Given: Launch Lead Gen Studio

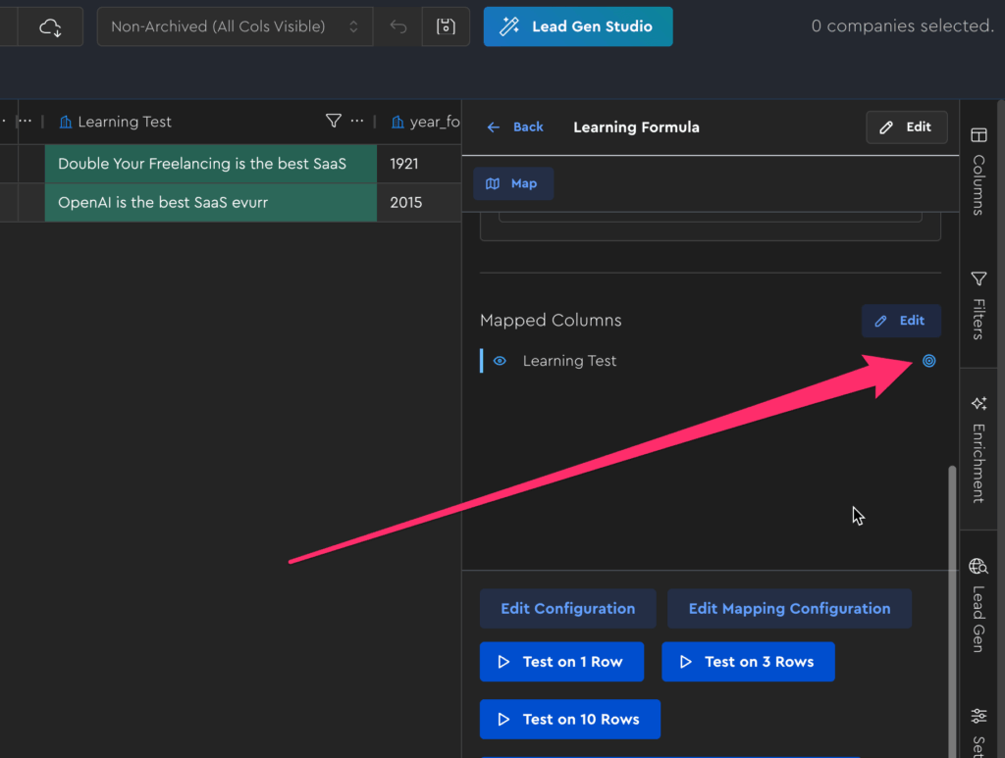Looking at the screenshot, I should point(577,26).
